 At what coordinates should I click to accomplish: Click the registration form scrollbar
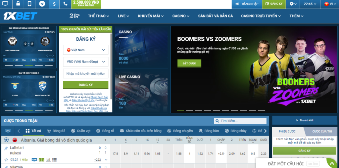[x=111, y=66]
